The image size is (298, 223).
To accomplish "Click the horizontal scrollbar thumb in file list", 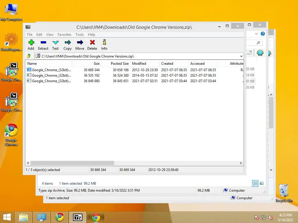I will 72,163.
